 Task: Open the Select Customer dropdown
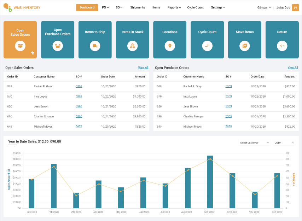click(x=254, y=143)
